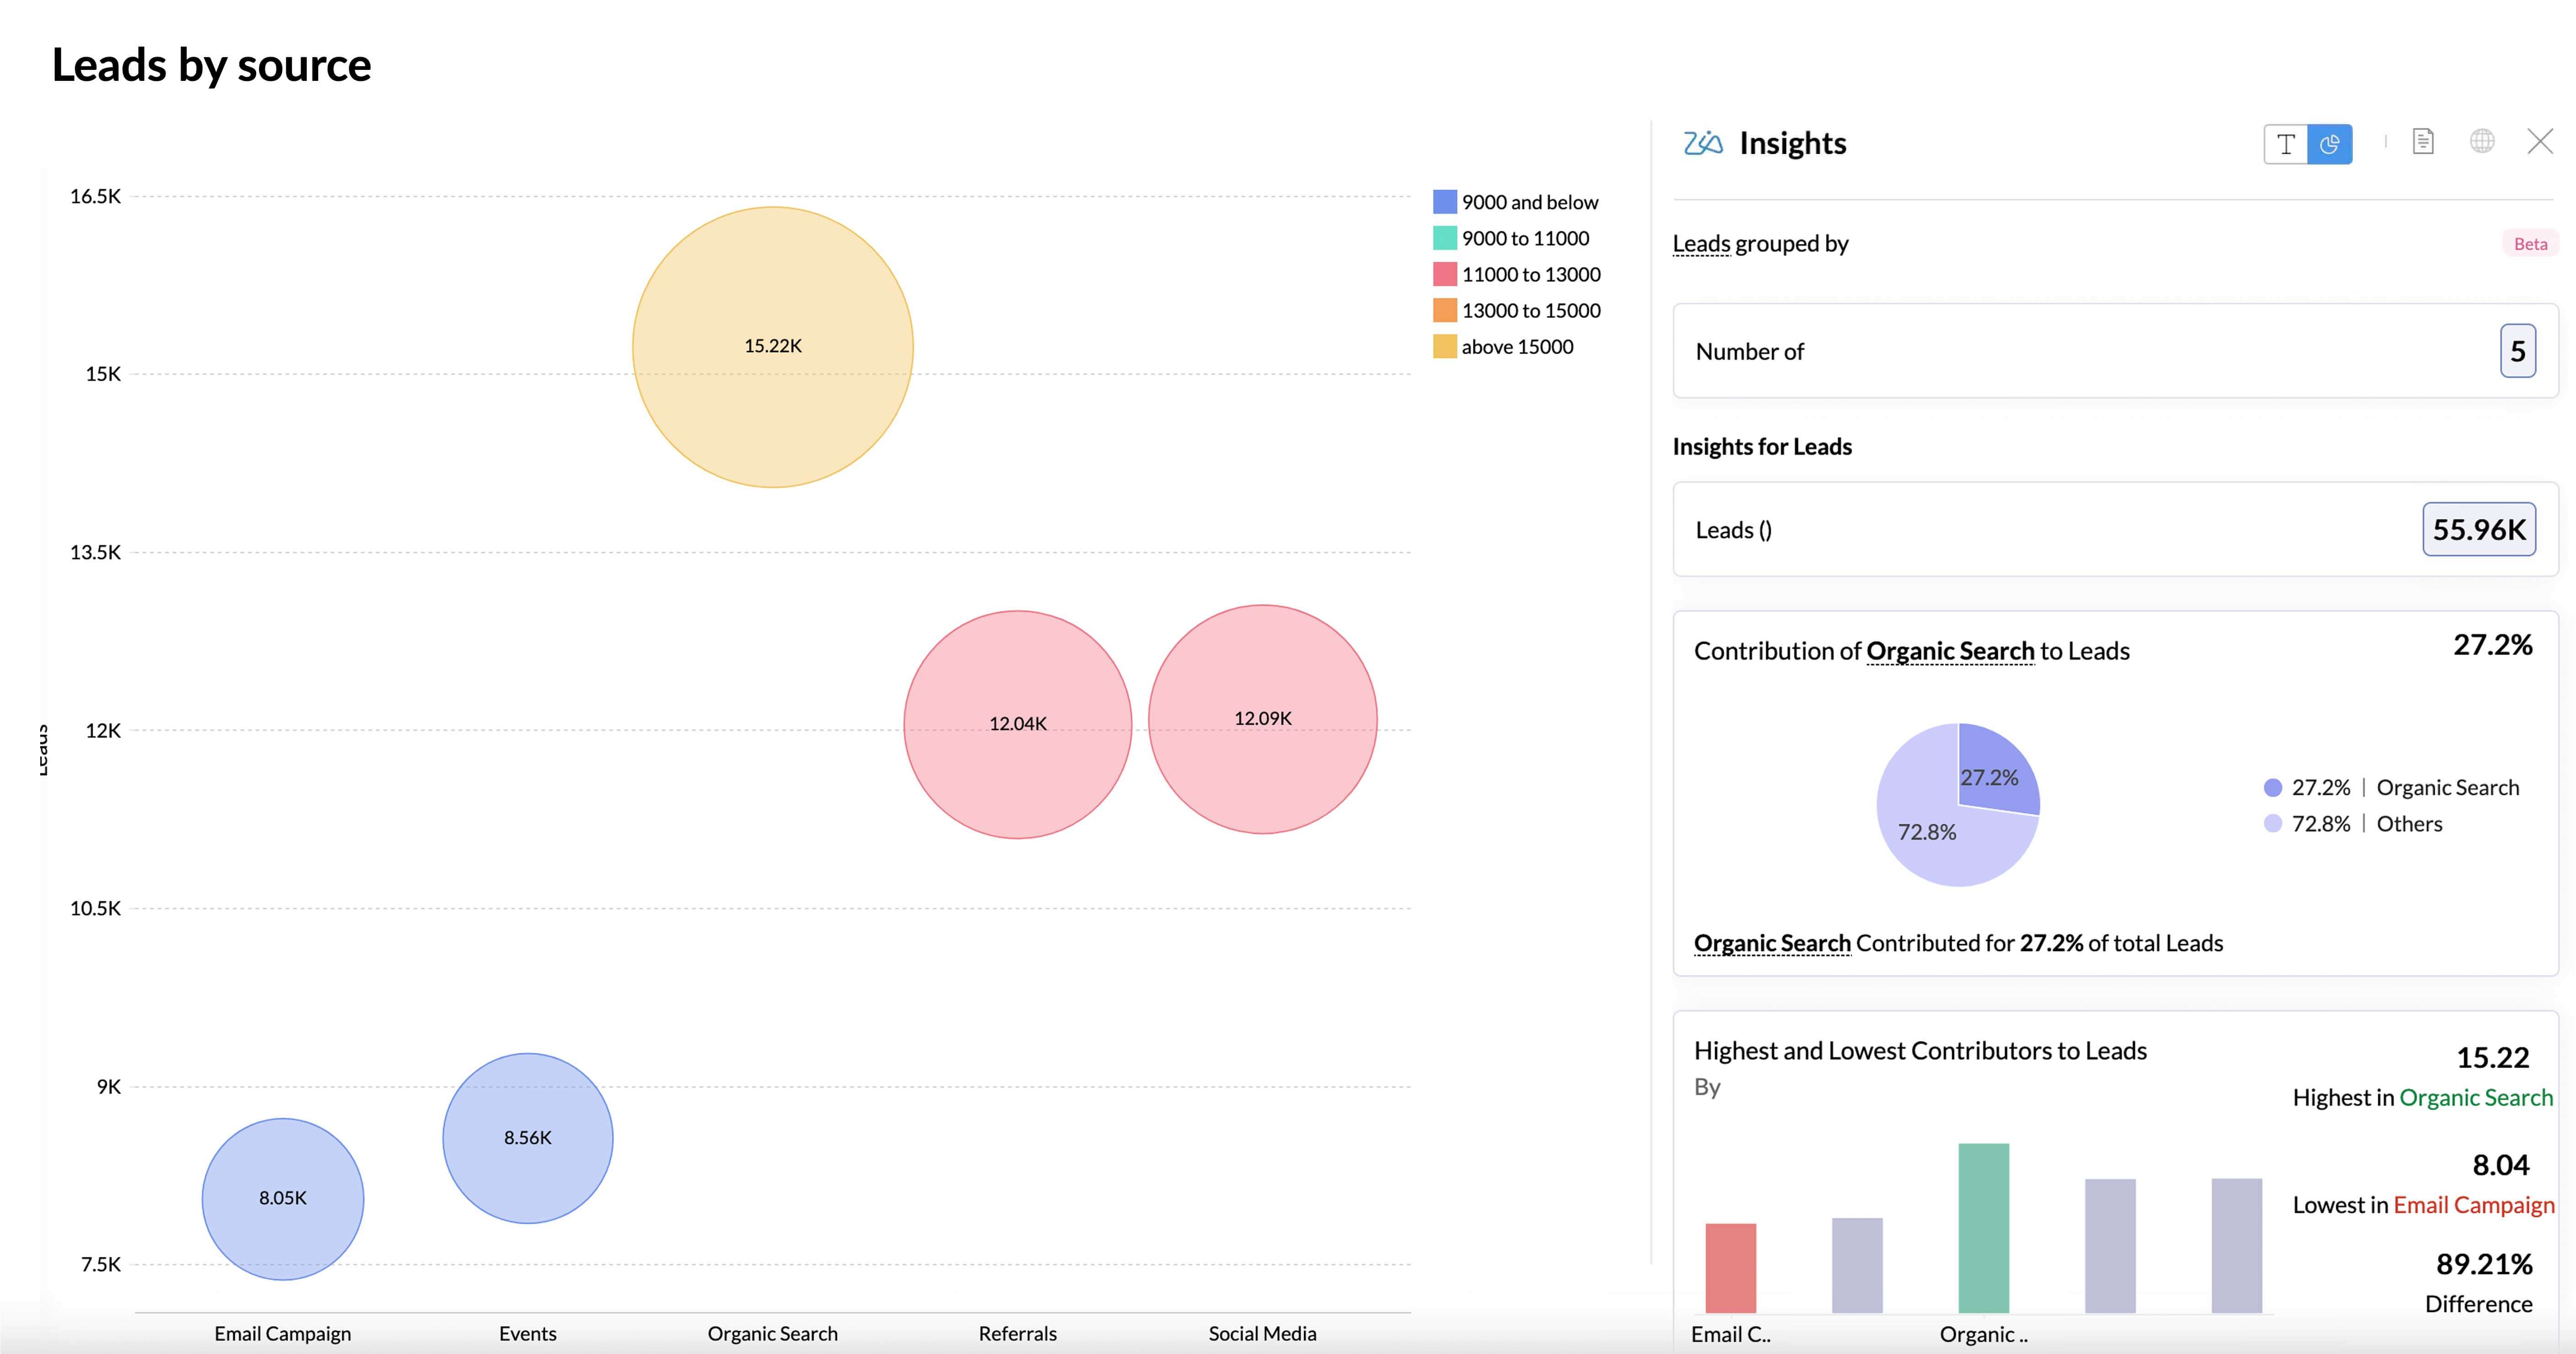The width and height of the screenshot is (2576, 1354).
Task: Click Organic Search link in the 'Contributed for' sentence
Action: (1772, 943)
